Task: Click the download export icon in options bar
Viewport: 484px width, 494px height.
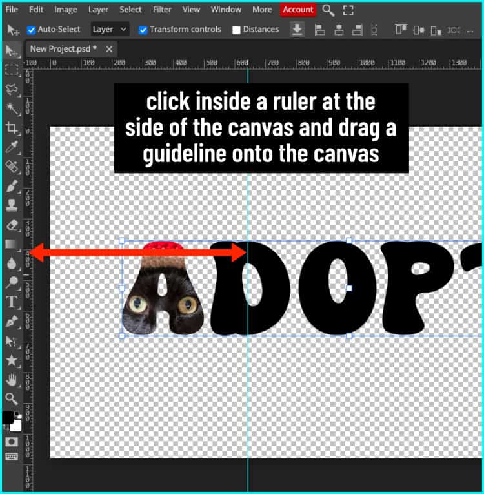Action: [x=297, y=29]
